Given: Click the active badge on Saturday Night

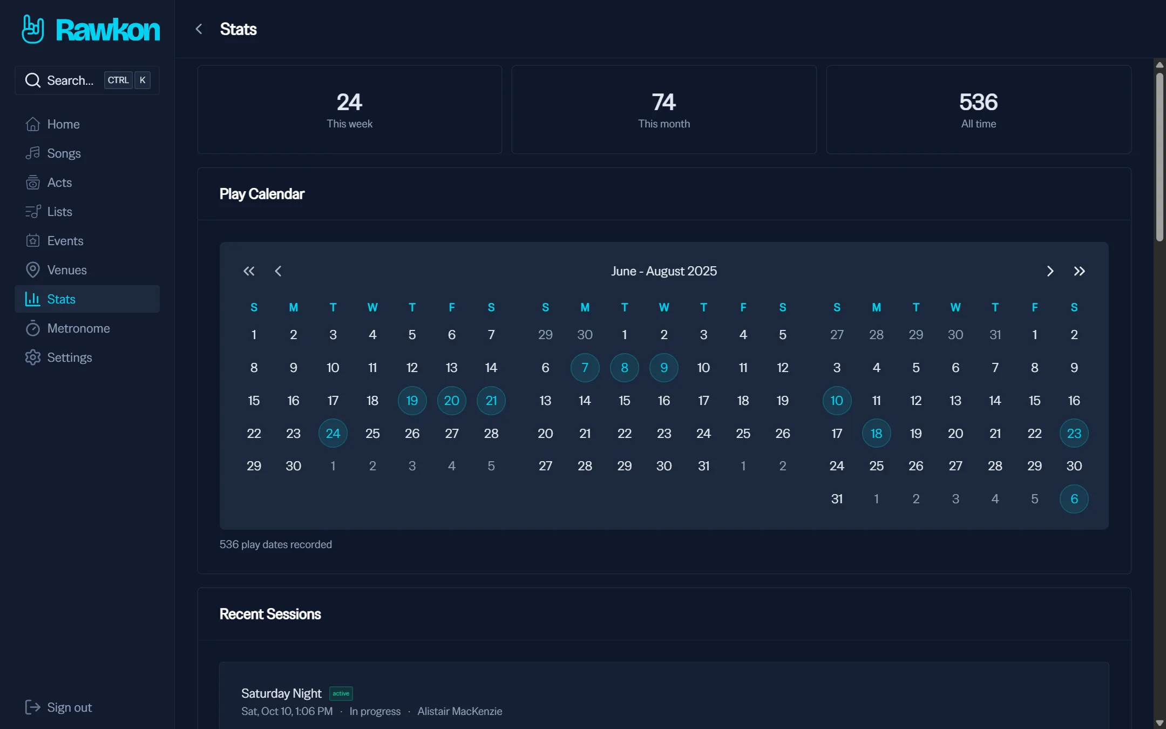Looking at the screenshot, I should click(x=341, y=693).
